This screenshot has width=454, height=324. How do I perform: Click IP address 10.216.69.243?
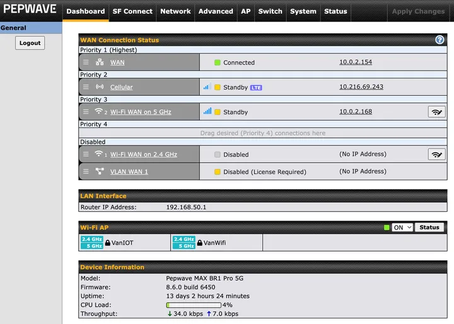pyautogui.click(x=361, y=87)
